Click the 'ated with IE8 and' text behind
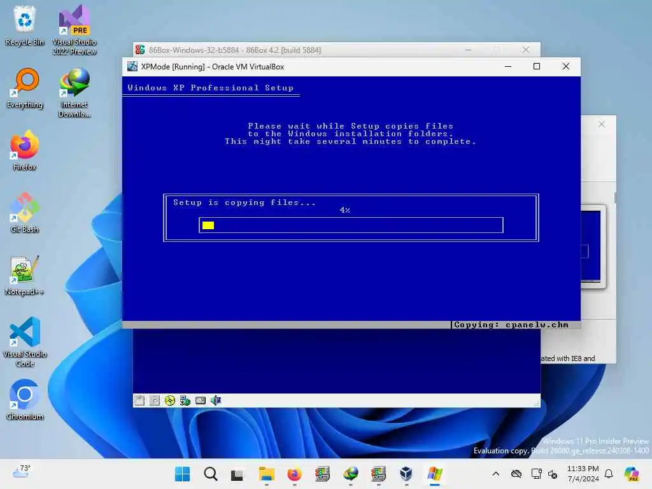The height and width of the screenshot is (489, 652). pos(568,358)
